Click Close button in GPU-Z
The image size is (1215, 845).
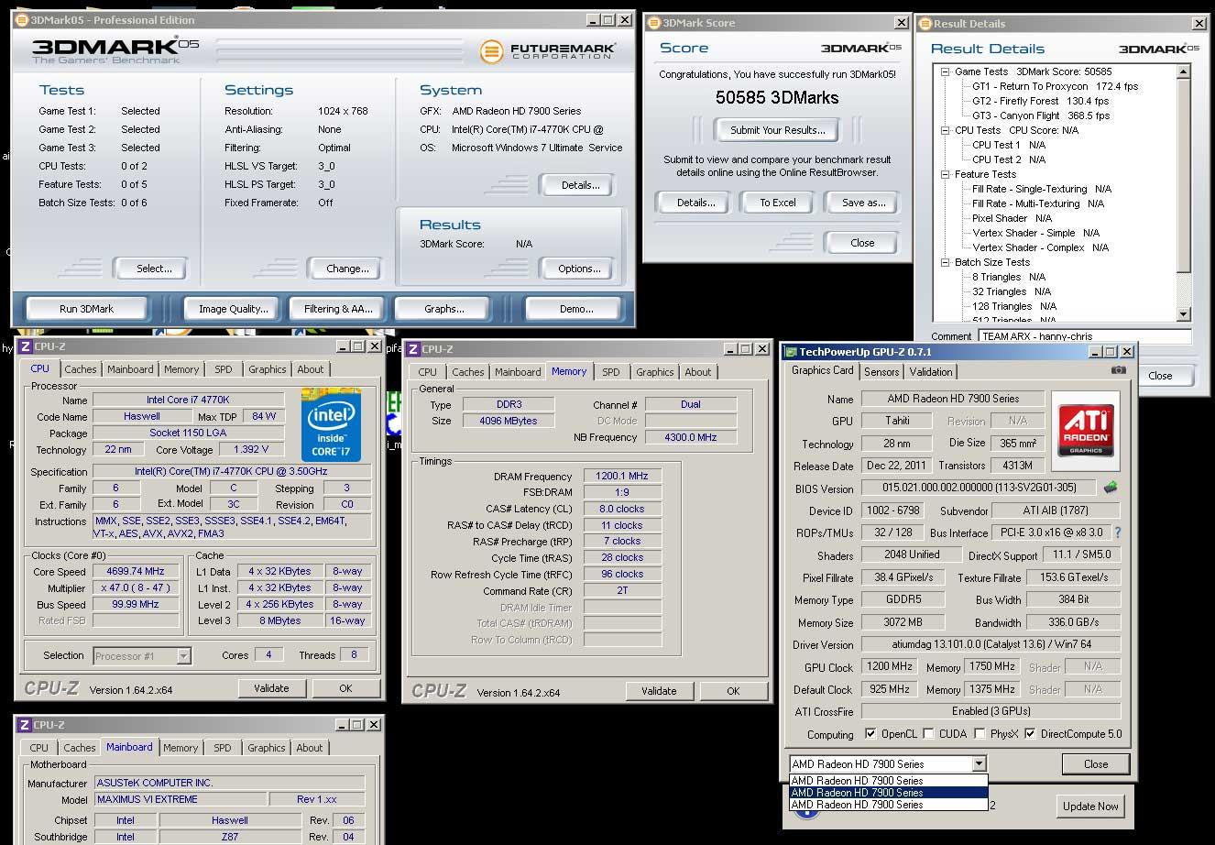1096,763
